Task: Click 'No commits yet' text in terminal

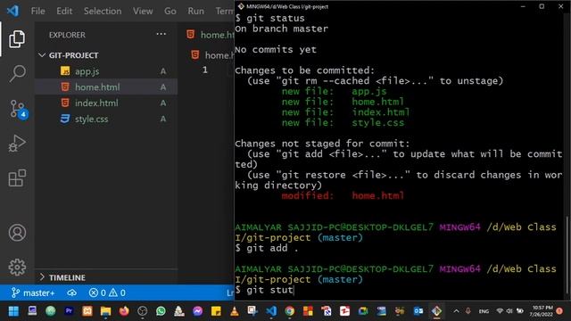Action: click(x=276, y=50)
